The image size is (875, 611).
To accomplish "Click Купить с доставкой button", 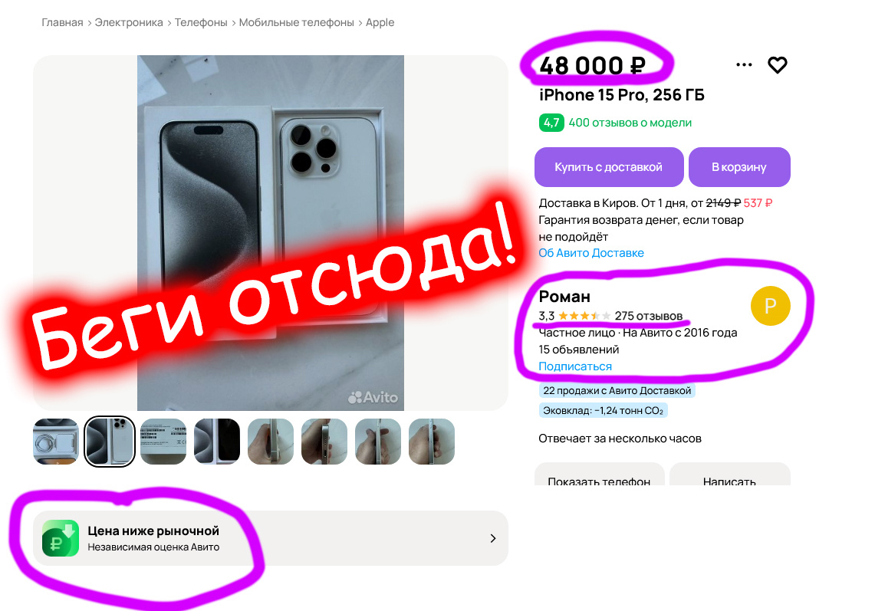I will coord(609,167).
